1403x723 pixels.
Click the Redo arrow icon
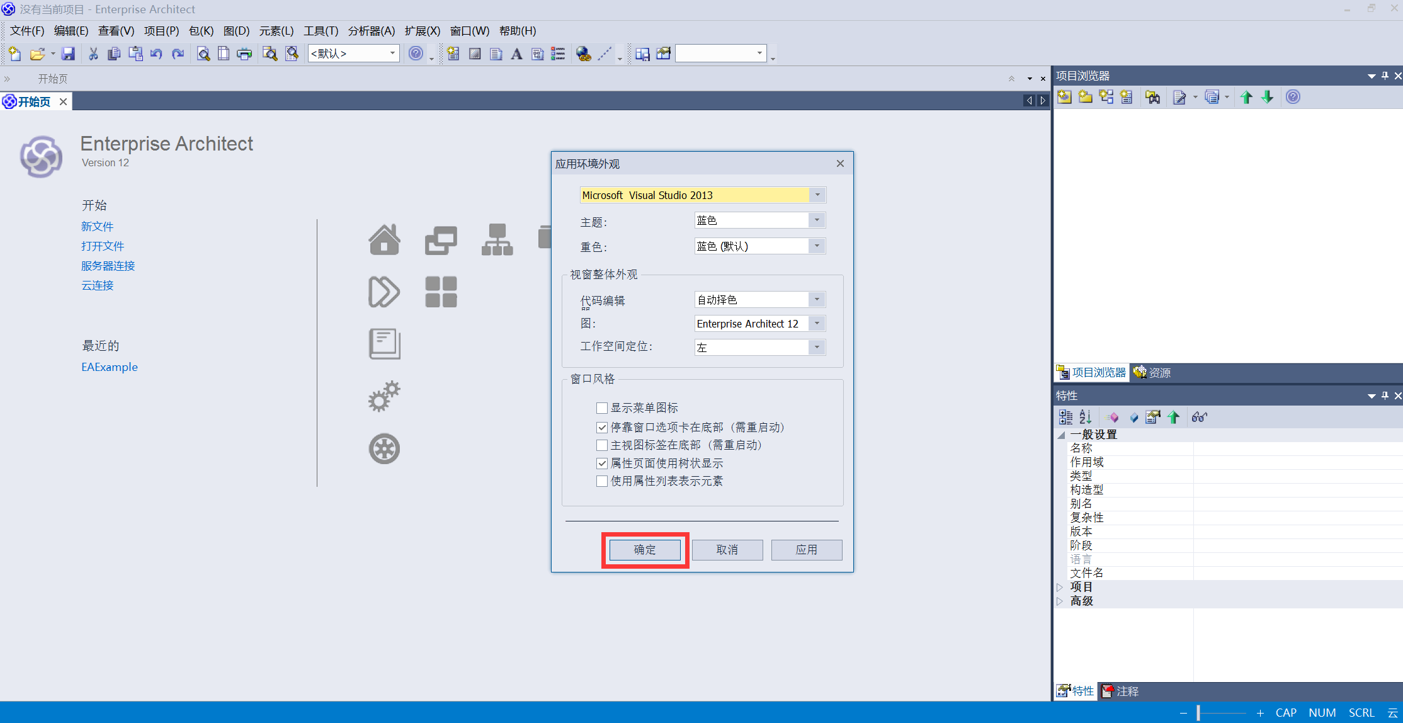[x=178, y=54]
